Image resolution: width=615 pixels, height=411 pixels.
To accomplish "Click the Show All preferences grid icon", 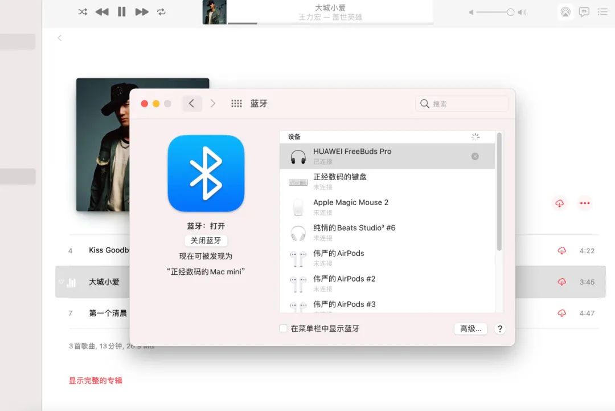I will tap(236, 103).
